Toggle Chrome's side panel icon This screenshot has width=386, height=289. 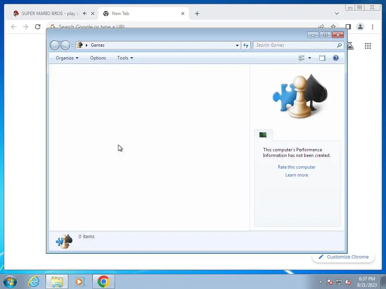pos(348,27)
